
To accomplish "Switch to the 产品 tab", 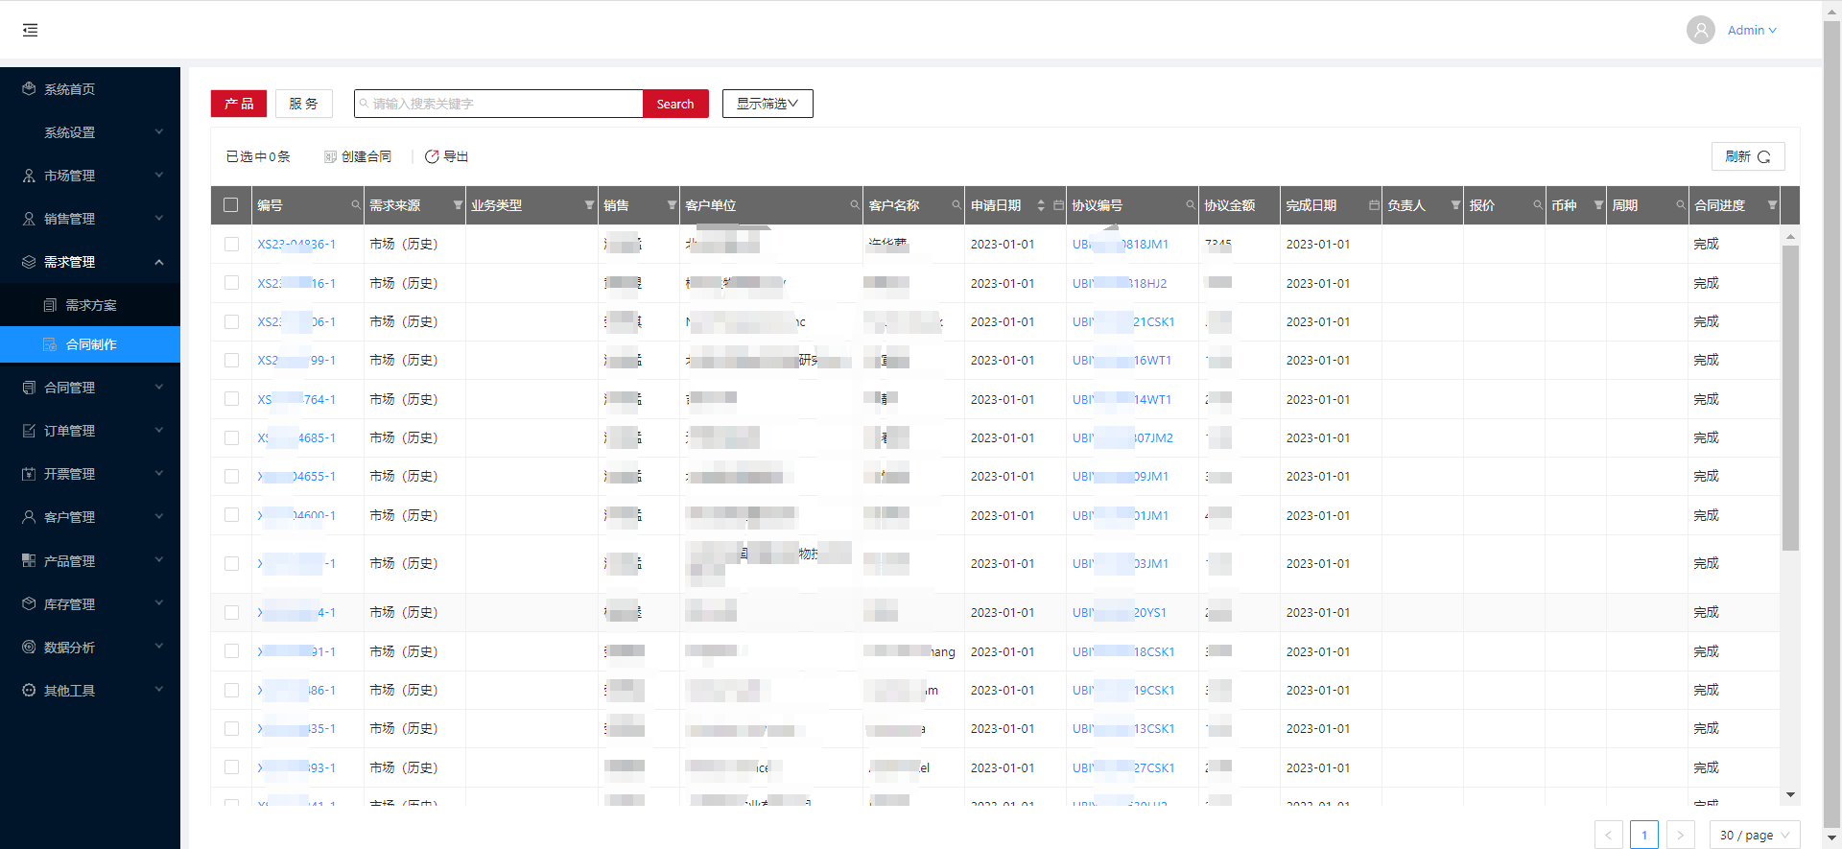I will pyautogui.click(x=239, y=104).
